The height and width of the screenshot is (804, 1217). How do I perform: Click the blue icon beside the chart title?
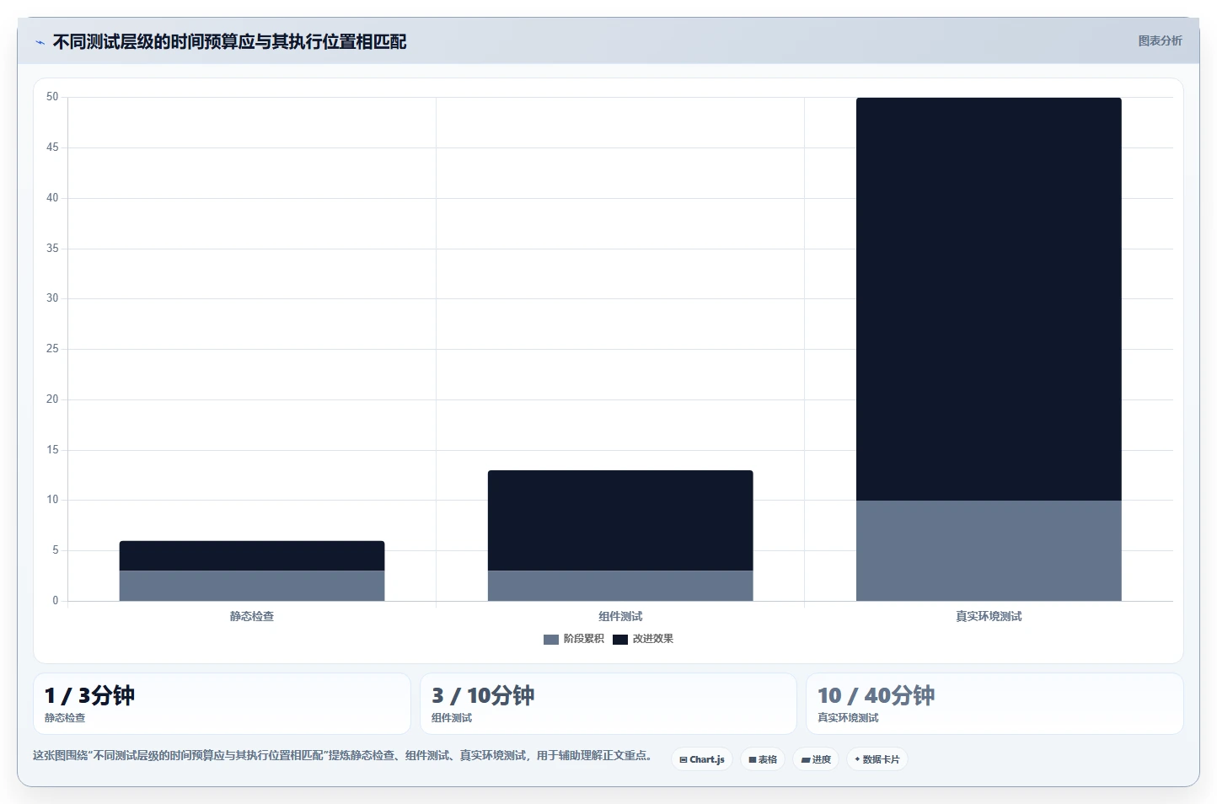click(40, 42)
